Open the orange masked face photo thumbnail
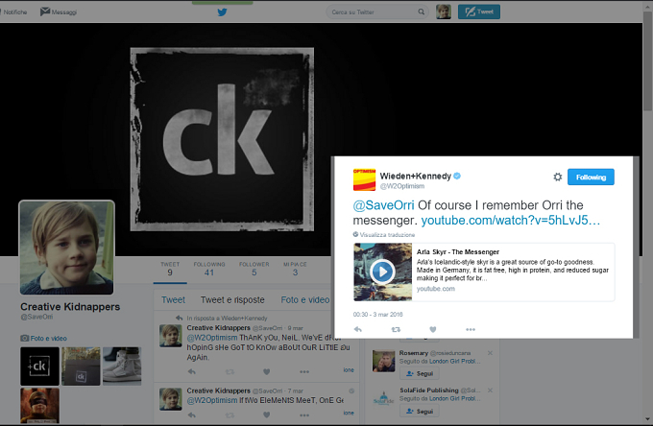This screenshot has width=653, height=426. [x=39, y=406]
